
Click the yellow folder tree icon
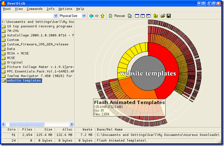(156, 16)
